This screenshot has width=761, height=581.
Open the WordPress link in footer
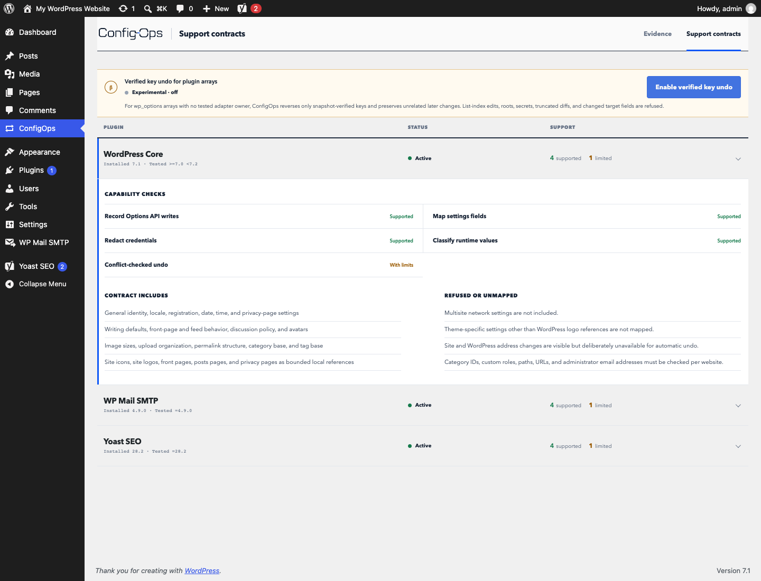(x=202, y=570)
